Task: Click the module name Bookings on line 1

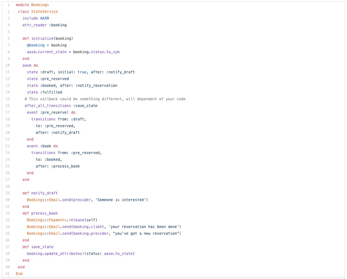Action: 40,5
